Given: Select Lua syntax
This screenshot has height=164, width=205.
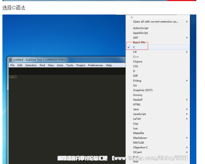Looking at the screenshot, I should [x=135, y=128].
